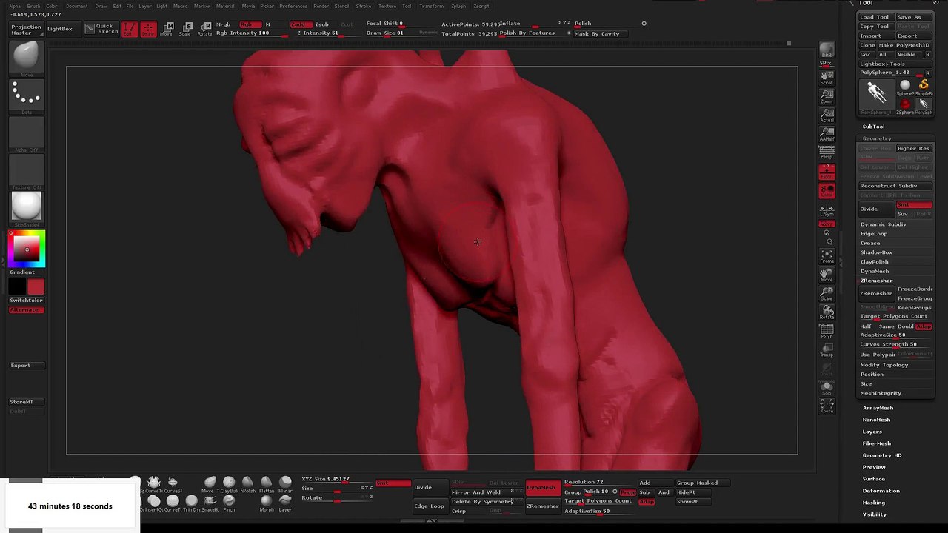Click Make PolyMesh3D button
The height and width of the screenshot is (533, 948).
[904, 45]
